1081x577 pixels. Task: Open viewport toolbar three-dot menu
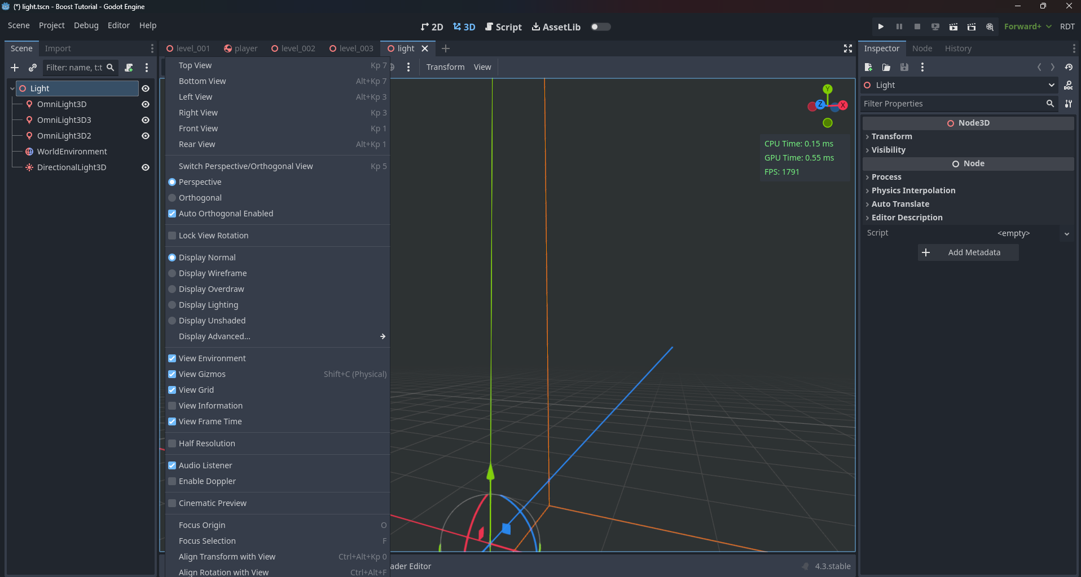tap(408, 67)
